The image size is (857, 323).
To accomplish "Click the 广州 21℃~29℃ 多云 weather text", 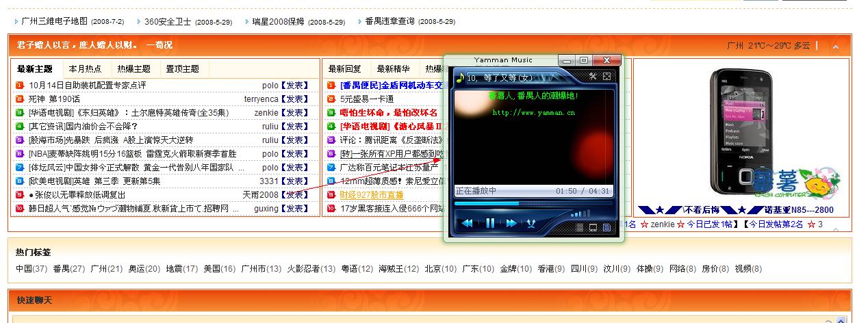I will click(x=768, y=46).
